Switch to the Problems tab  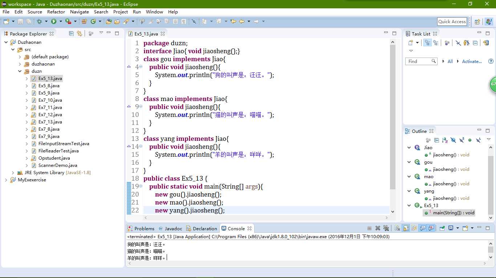coord(141,228)
